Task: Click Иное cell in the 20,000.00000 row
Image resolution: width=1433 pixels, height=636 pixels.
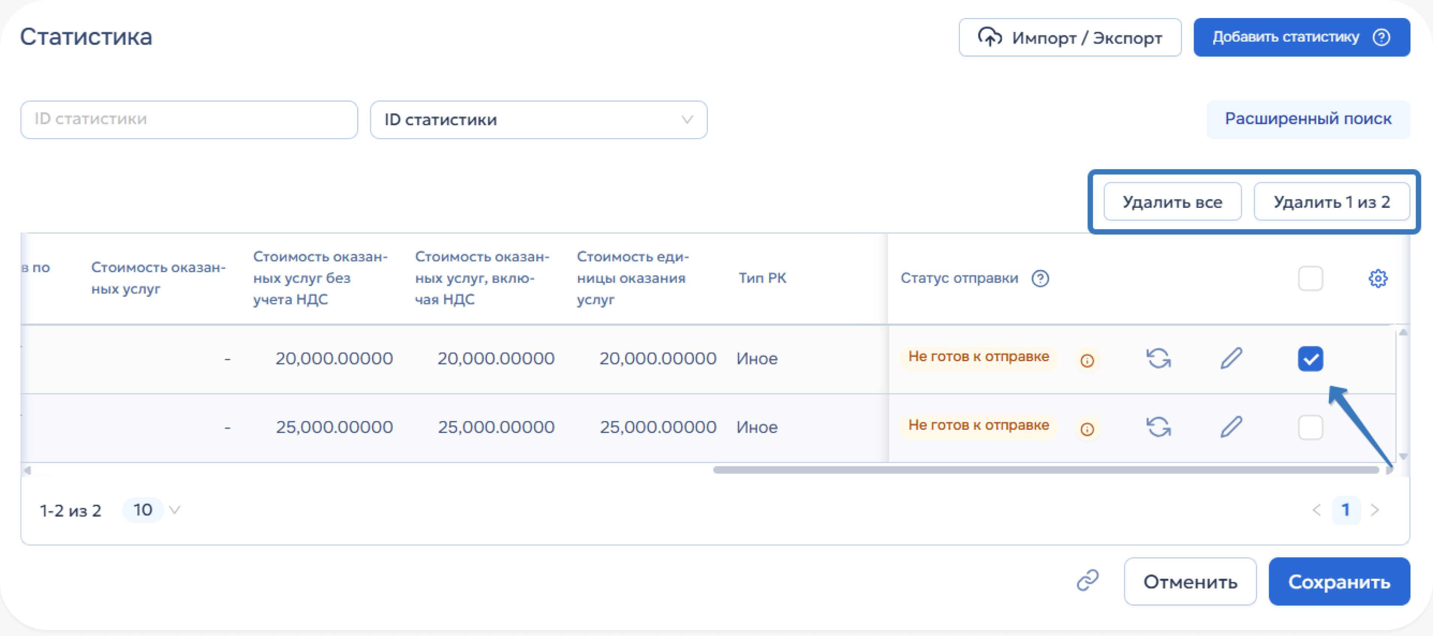Action: click(x=757, y=358)
